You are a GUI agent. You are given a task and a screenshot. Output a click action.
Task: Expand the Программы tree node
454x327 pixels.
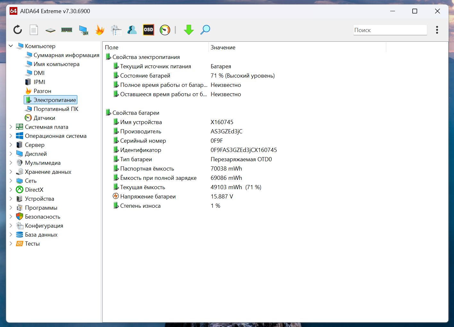(11, 207)
